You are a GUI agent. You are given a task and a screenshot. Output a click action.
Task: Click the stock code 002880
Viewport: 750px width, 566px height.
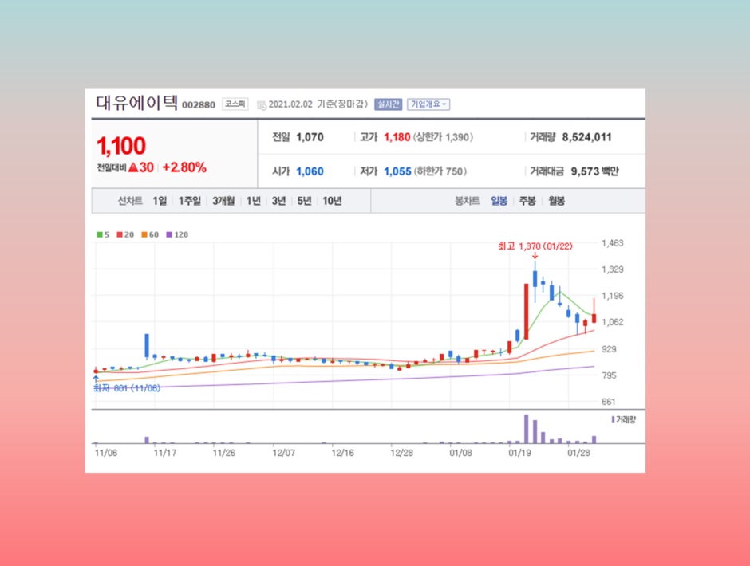pyautogui.click(x=199, y=105)
